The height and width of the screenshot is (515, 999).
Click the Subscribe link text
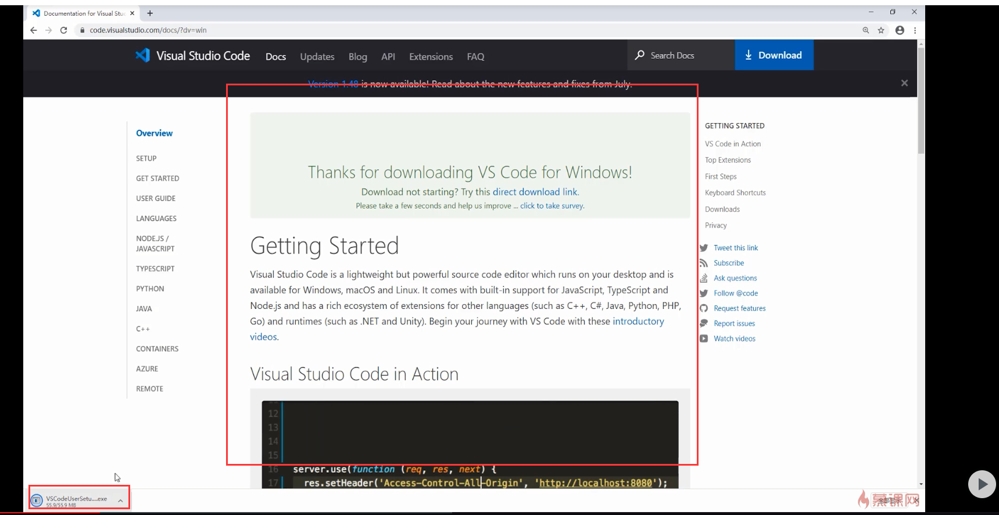[729, 263]
